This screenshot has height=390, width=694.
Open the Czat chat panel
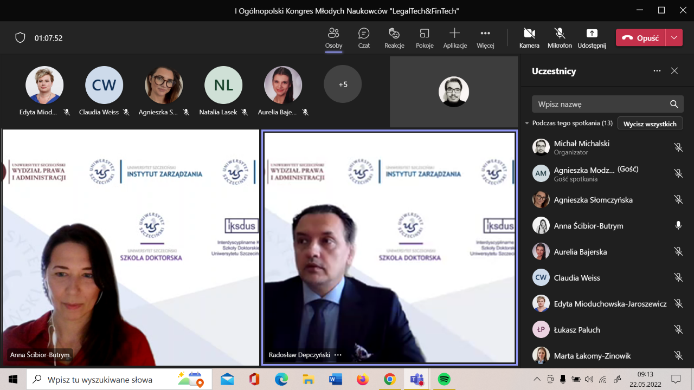[x=364, y=38]
